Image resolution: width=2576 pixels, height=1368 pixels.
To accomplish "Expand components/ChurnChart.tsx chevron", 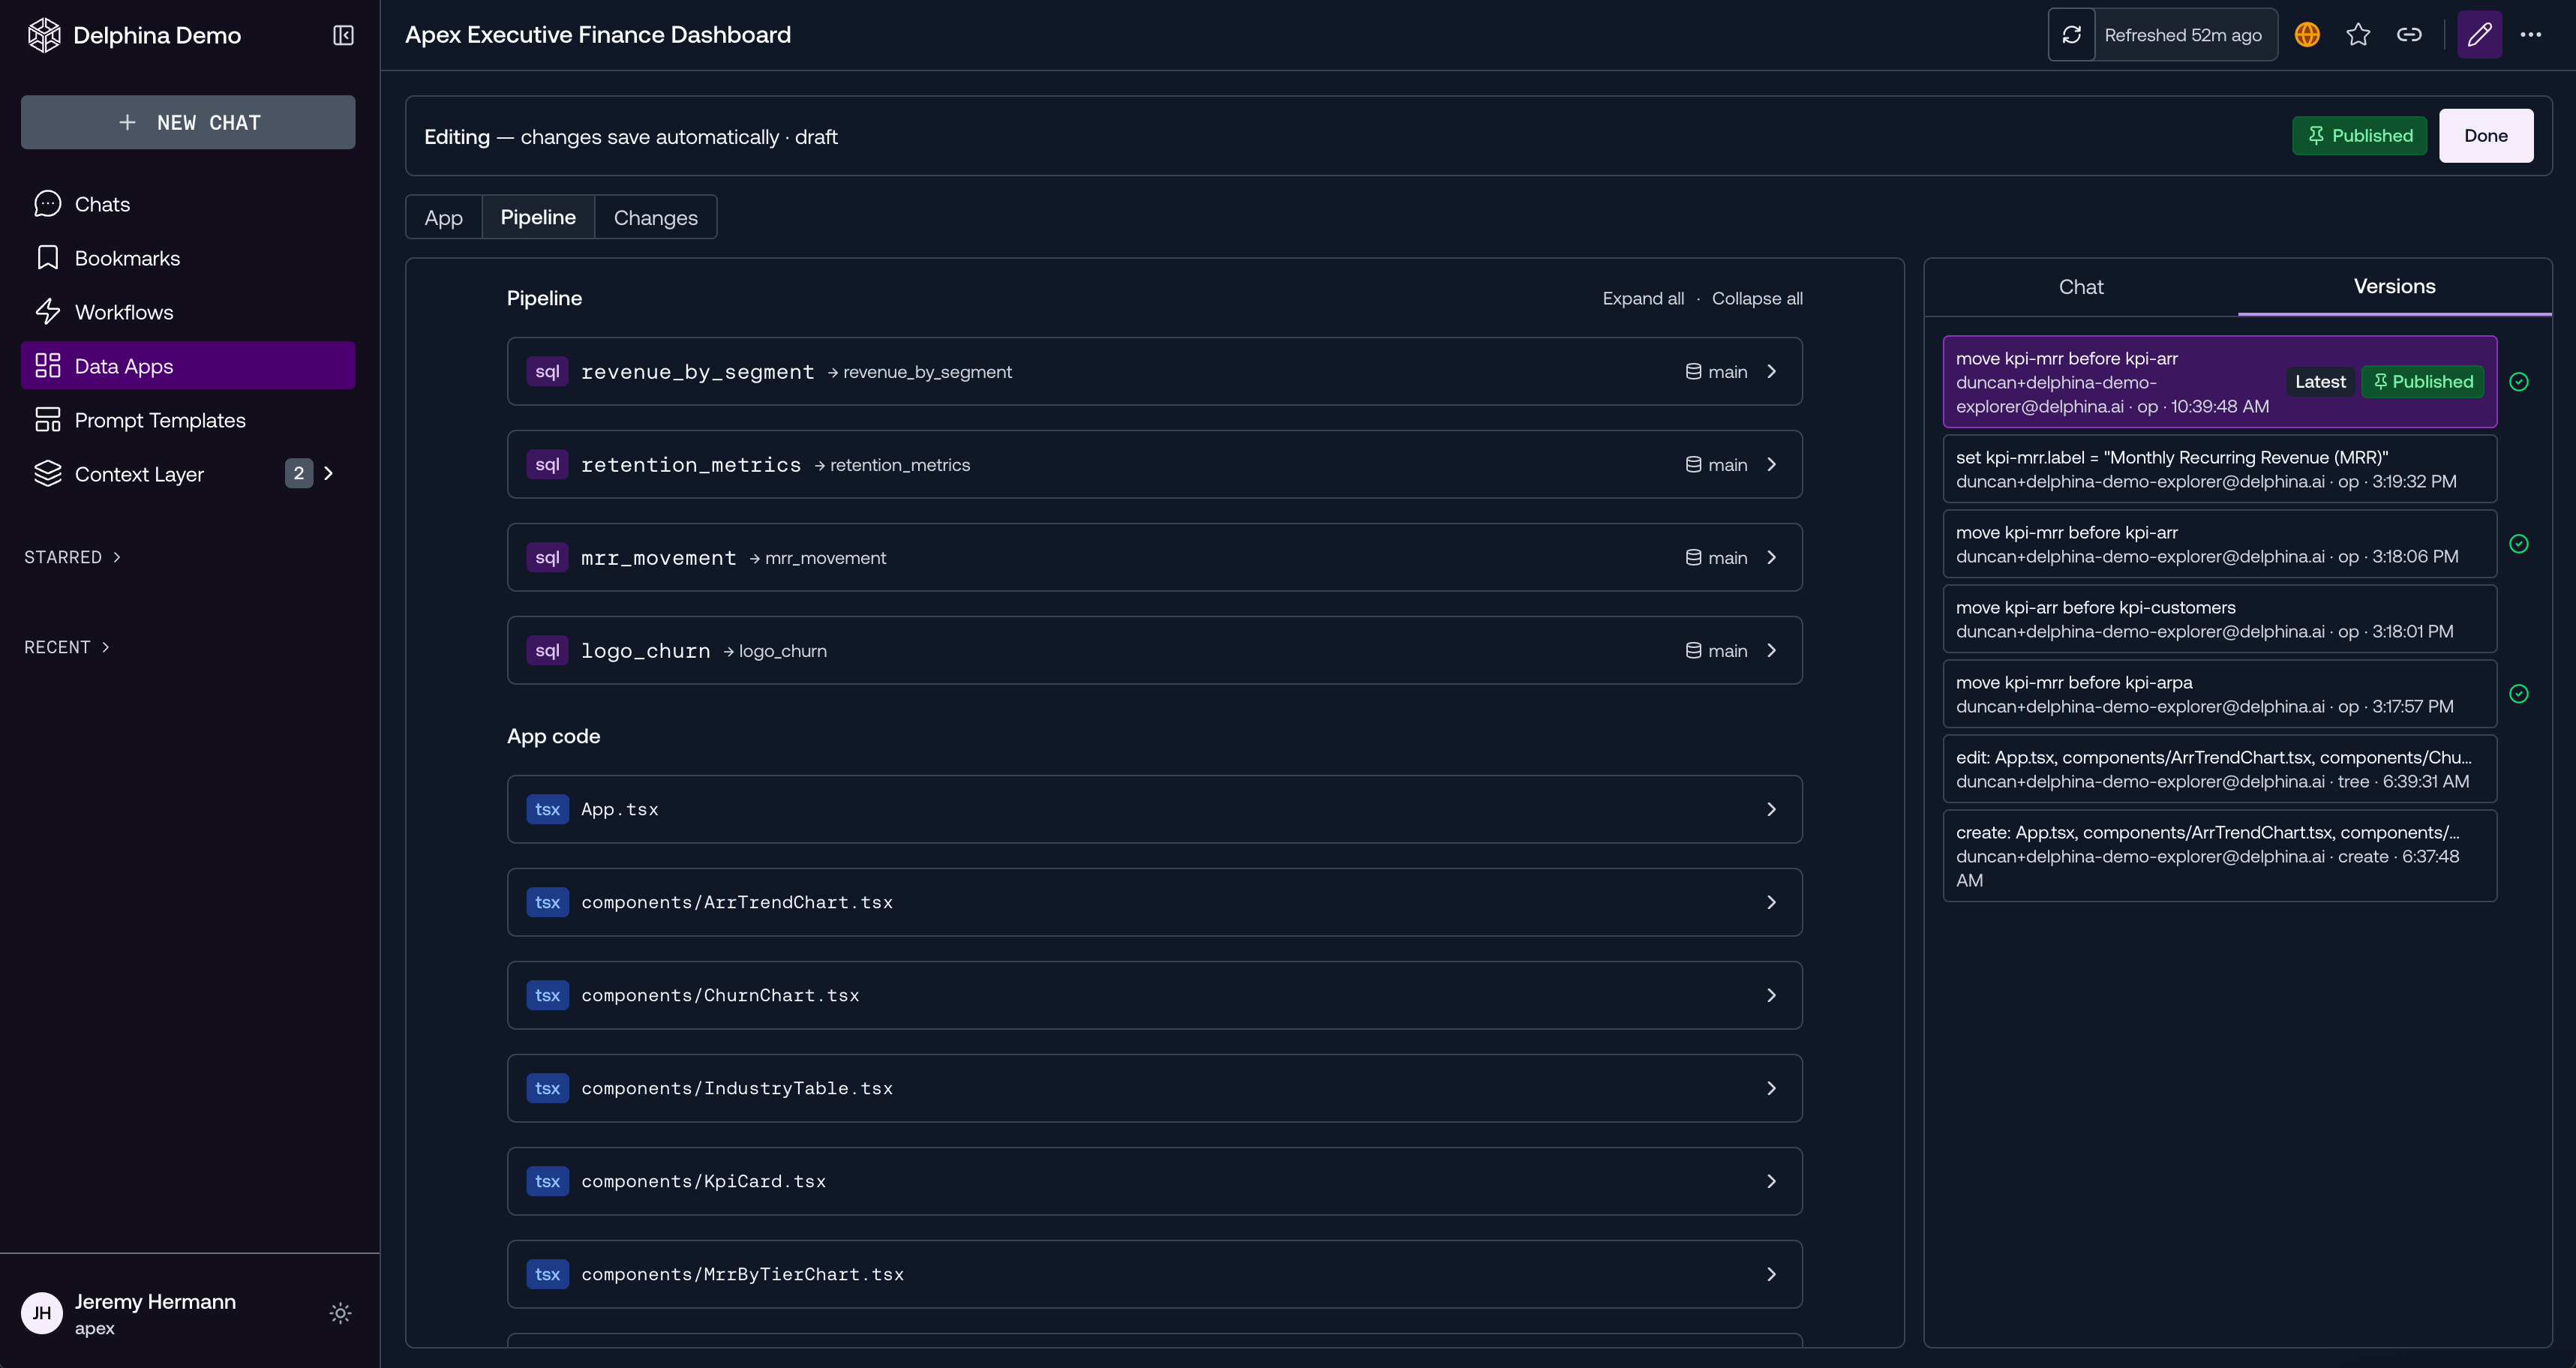I will 1771,995.
